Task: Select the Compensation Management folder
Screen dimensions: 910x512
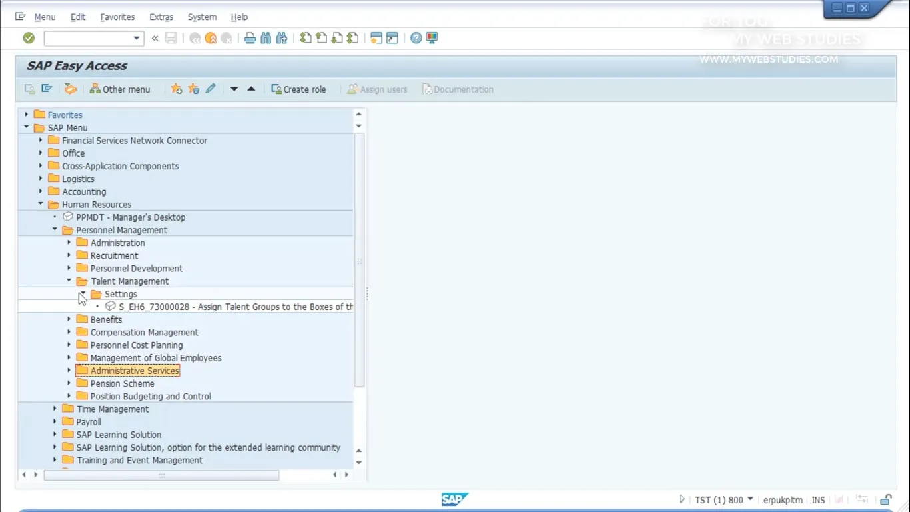Action: coord(145,332)
